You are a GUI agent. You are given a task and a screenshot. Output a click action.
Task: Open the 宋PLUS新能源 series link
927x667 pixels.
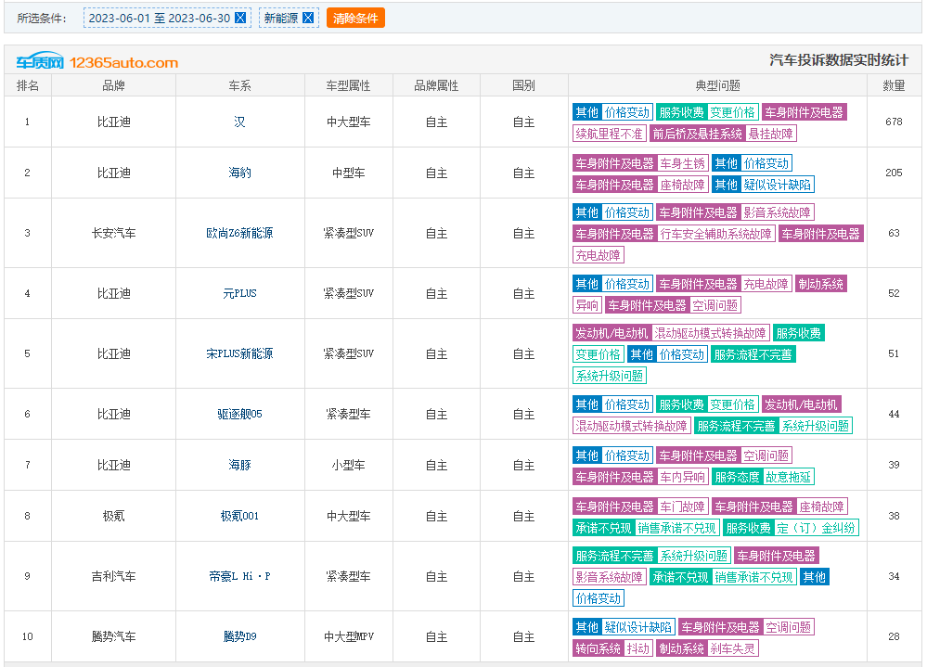(239, 353)
